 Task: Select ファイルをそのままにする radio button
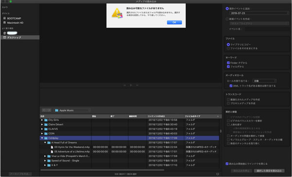point(228,49)
